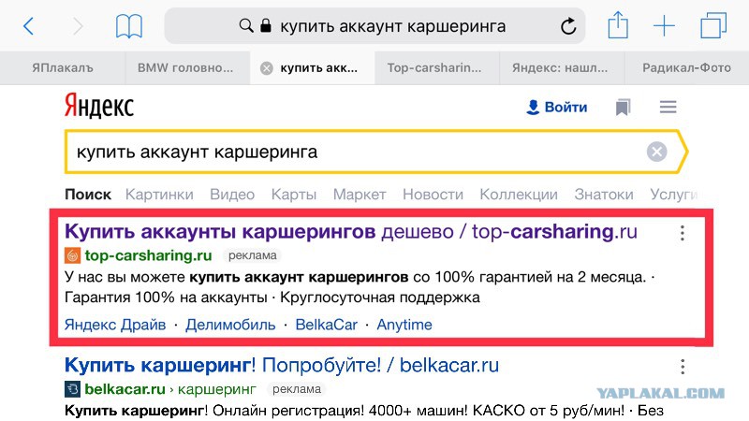The width and height of the screenshot is (749, 421).
Task: Open the belkacar.ru green URL
Action: [x=125, y=389]
